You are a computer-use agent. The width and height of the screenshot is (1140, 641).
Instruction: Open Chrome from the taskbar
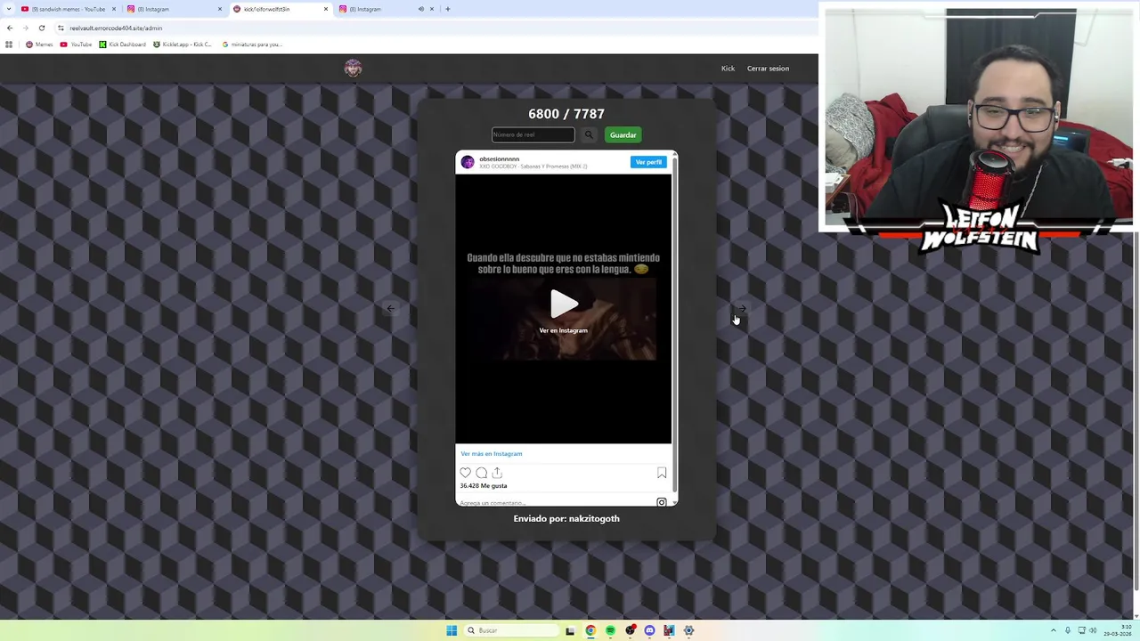coord(590,630)
